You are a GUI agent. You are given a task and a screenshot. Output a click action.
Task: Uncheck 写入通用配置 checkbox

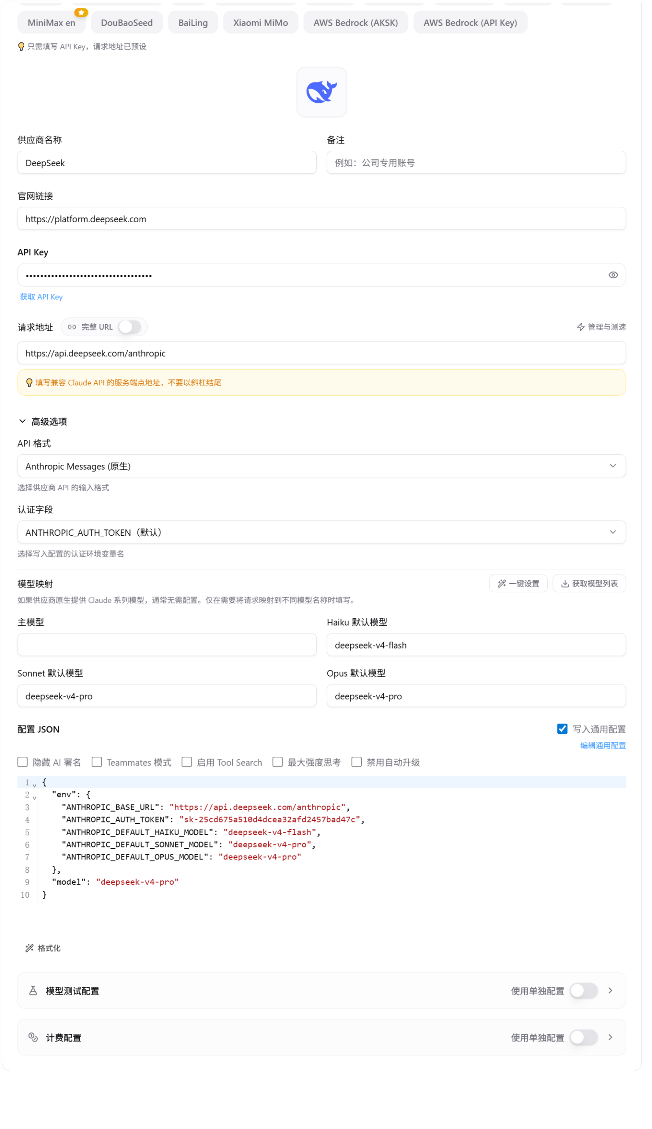point(562,729)
